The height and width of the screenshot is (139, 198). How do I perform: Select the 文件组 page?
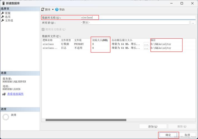click(9, 20)
